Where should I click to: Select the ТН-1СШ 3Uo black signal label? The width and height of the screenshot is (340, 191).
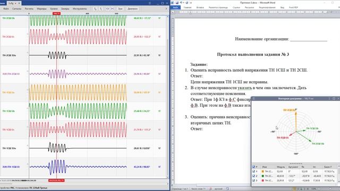[9, 149]
